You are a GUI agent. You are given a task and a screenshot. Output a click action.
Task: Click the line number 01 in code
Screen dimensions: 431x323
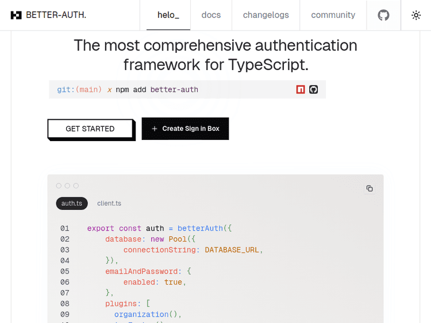[x=65, y=228]
